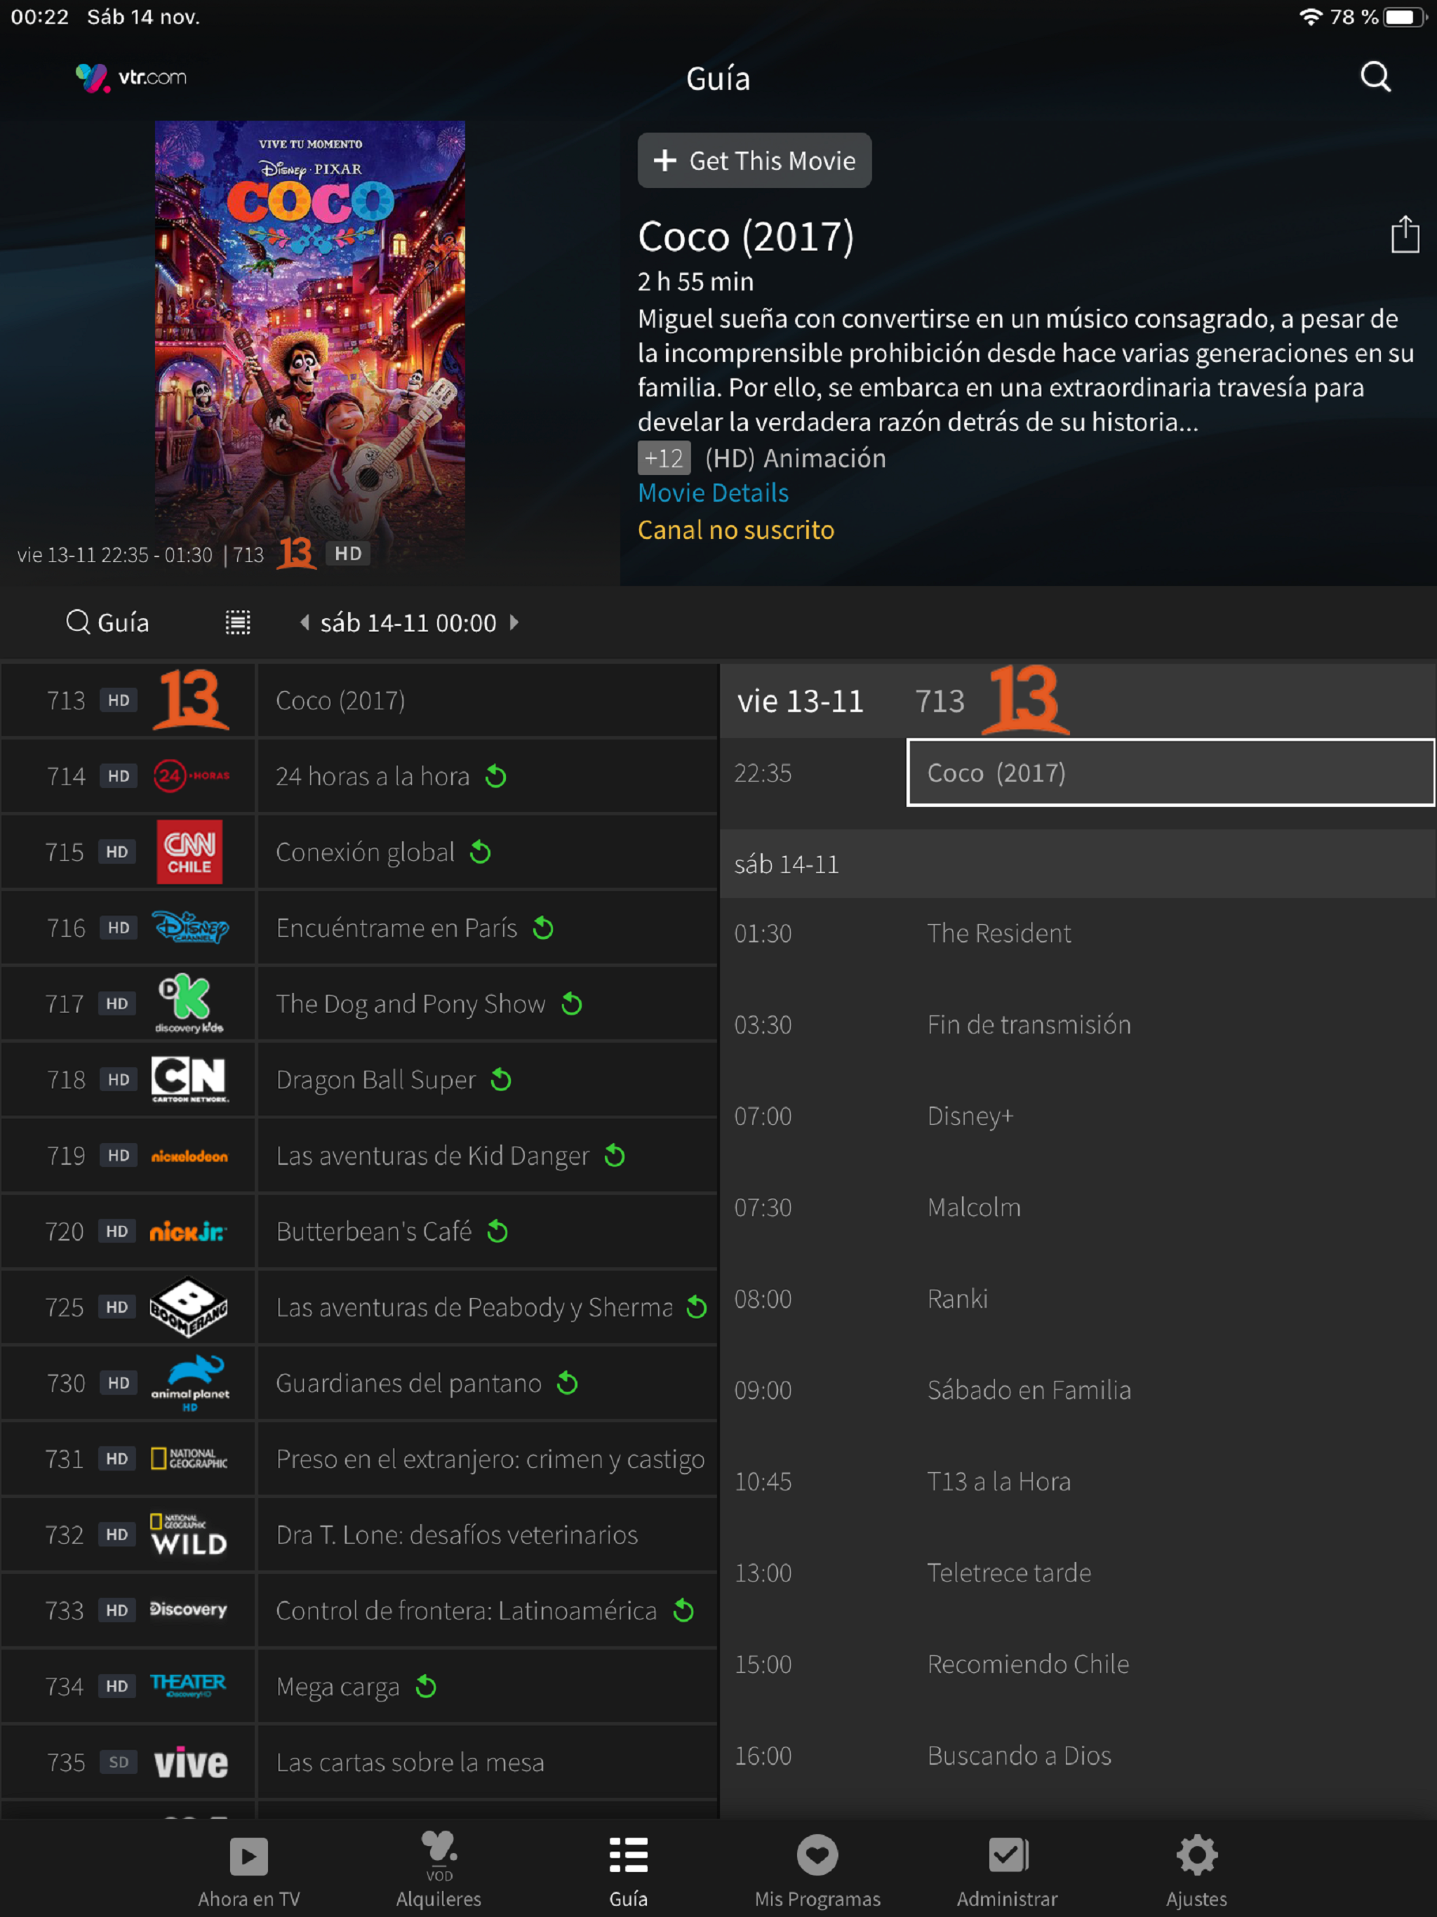The image size is (1437, 1917).
Task: Open Movie Details link
Action: [x=712, y=493]
